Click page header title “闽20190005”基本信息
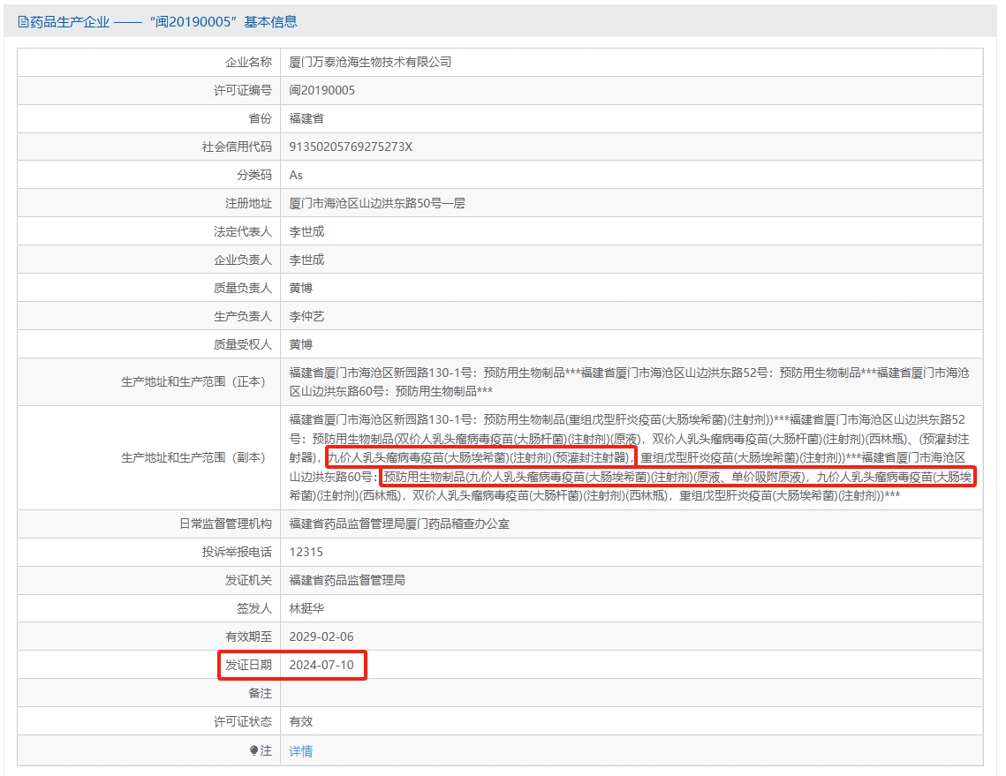Image resolution: width=1006 pixels, height=776 pixels. (223, 22)
